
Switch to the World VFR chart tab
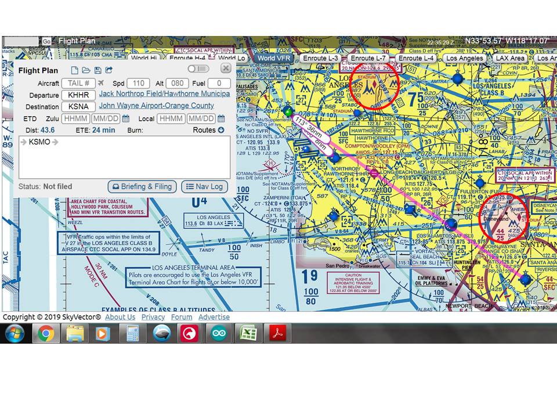[x=273, y=58]
